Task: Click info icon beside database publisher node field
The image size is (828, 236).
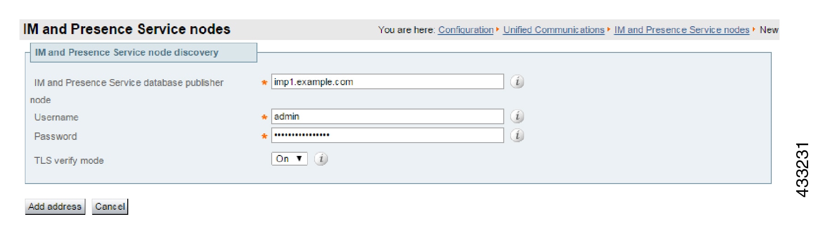Action: (517, 82)
